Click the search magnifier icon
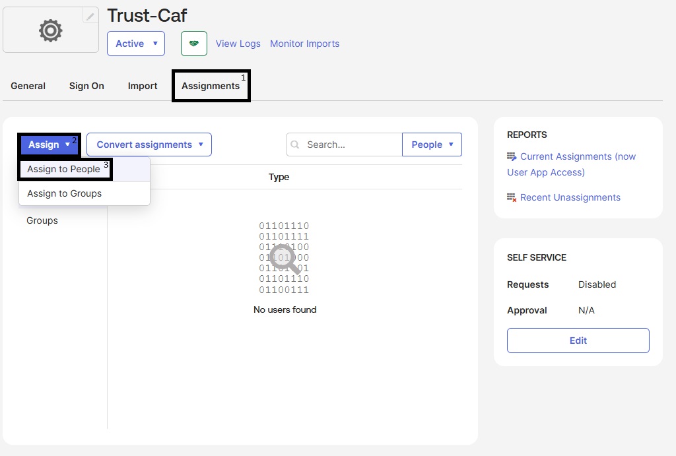 [x=295, y=145]
